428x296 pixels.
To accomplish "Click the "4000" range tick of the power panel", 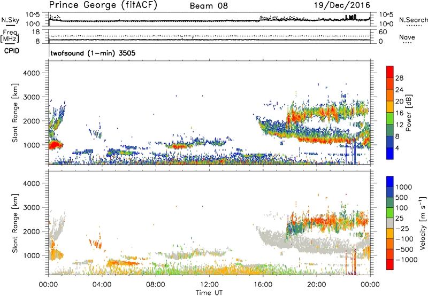I will click(x=31, y=73).
